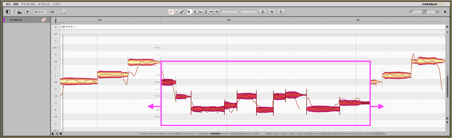452x138 pixels.
Task: Open the 編集 menu
Action: point(15,4)
